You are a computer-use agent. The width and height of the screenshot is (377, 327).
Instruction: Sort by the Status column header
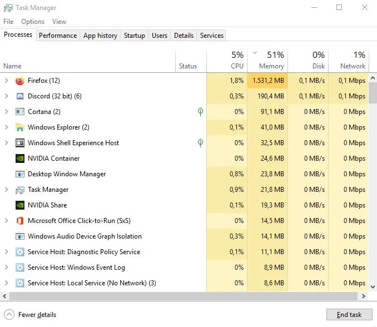coord(191,61)
